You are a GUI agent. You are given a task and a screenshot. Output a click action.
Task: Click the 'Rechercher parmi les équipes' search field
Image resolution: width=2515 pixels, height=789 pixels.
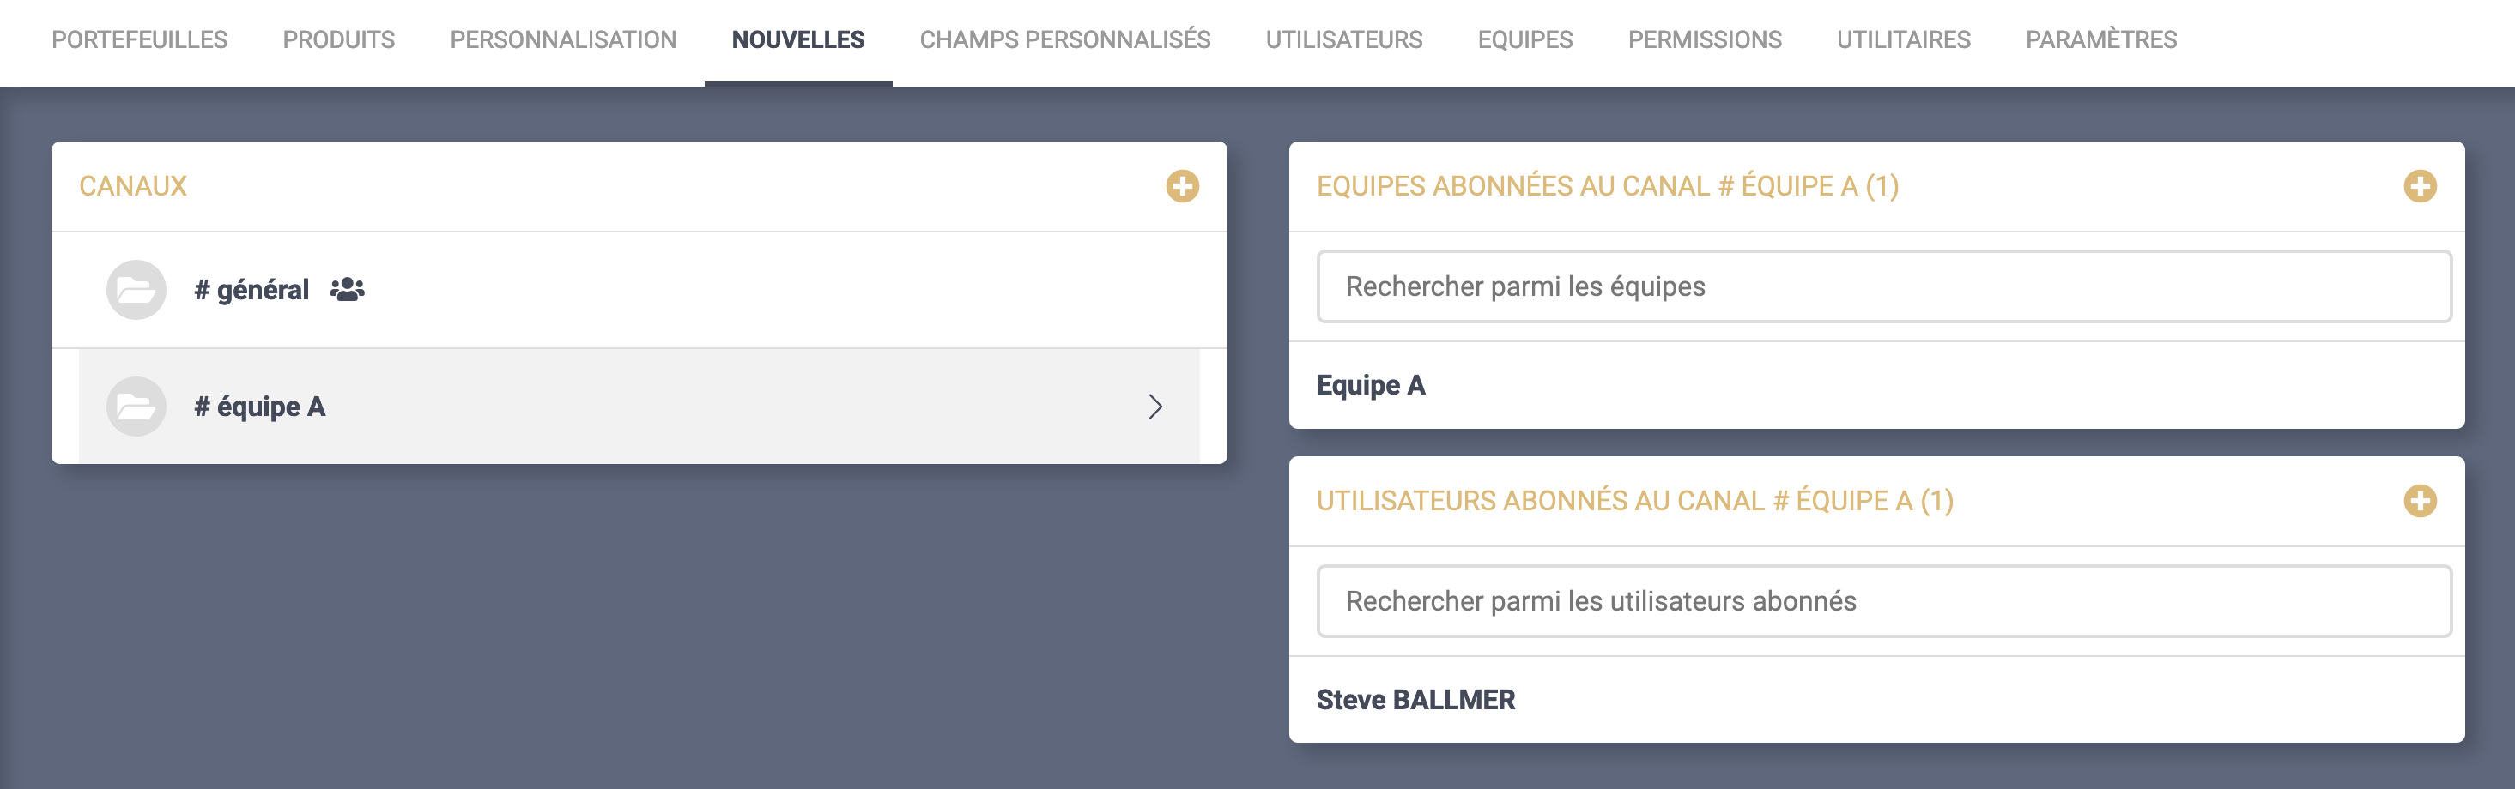point(1884,286)
